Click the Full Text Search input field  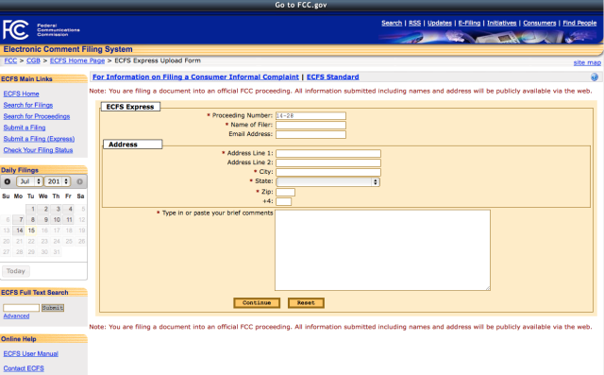[21, 308]
